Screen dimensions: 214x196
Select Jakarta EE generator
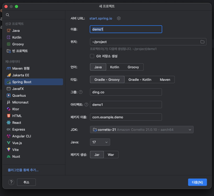click(34, 75)
